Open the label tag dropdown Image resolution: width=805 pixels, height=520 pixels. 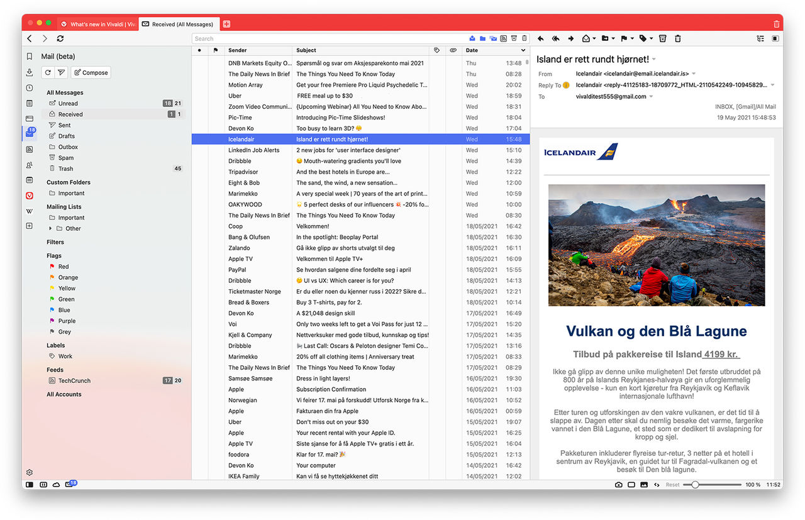click(x=651, y=38)
